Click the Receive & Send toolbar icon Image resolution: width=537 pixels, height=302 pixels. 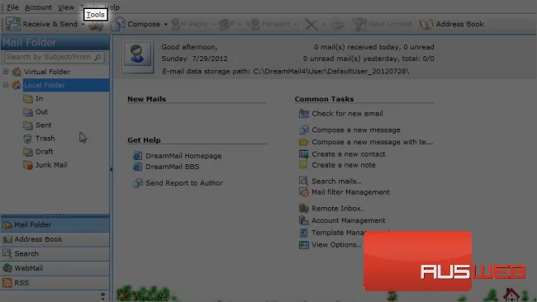[13, 24]
